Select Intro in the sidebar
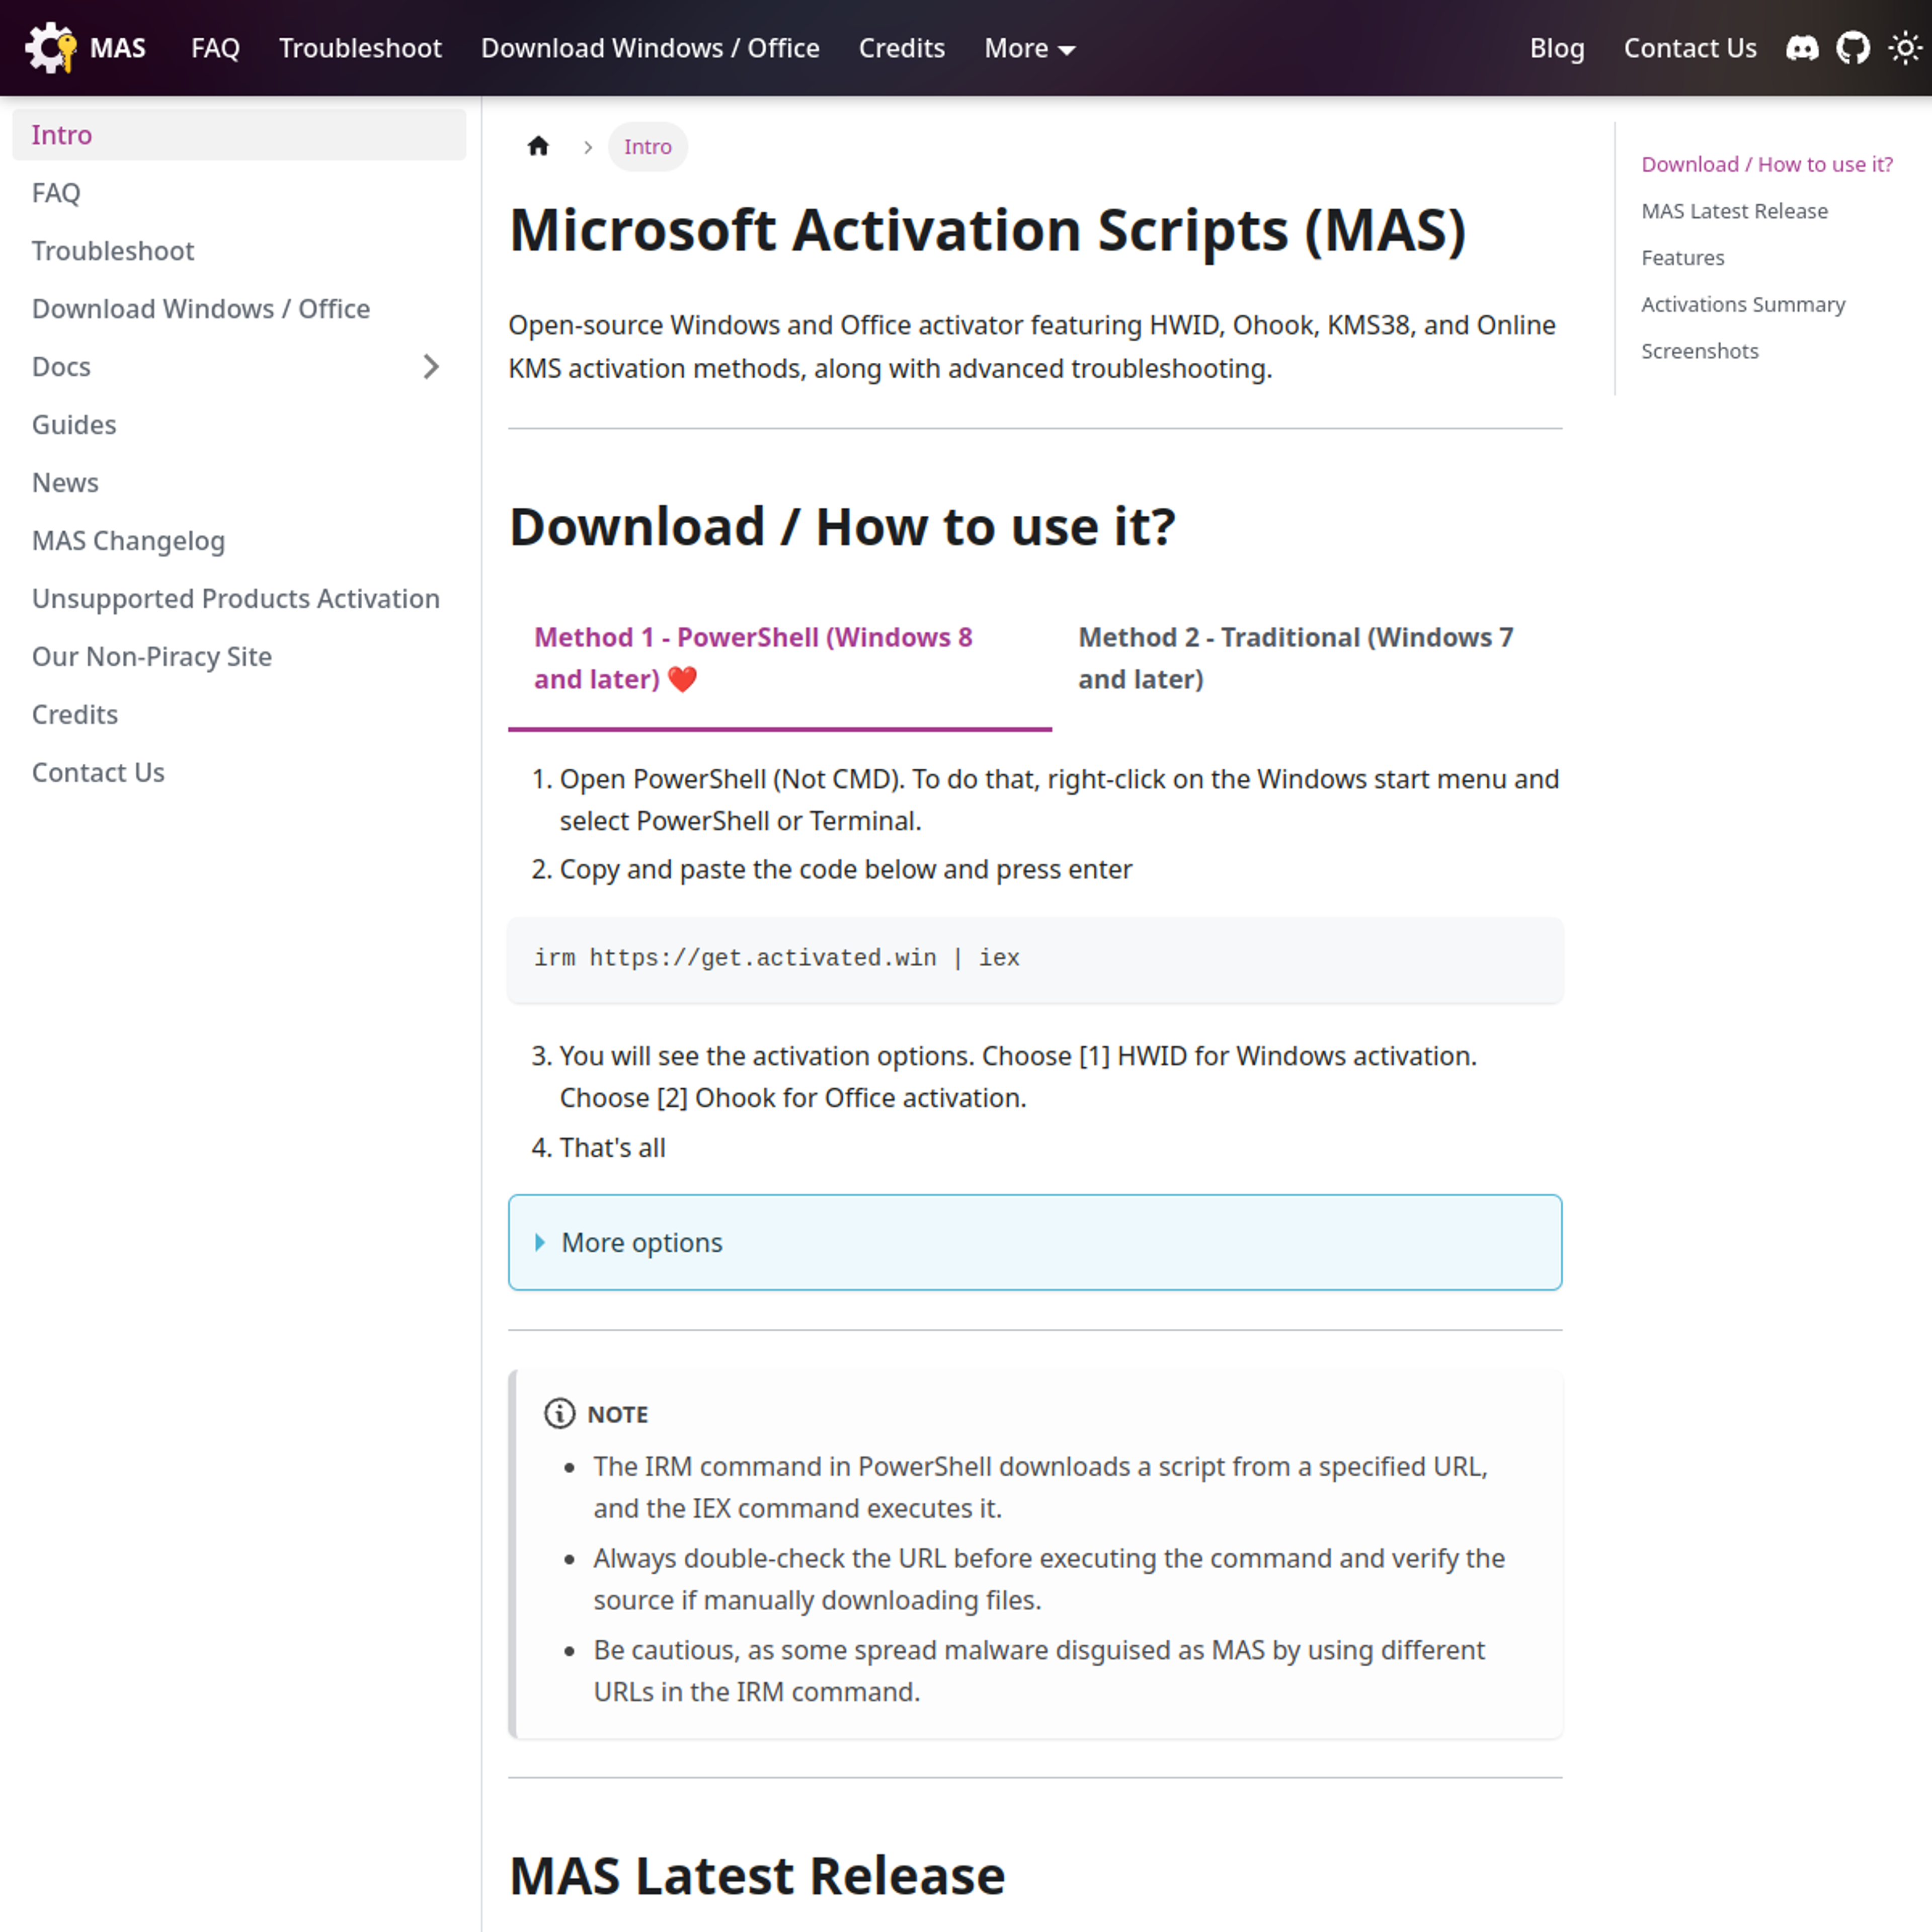Image resolution: width=1932 pixels, height=1932 pixels. coord(239,135)
